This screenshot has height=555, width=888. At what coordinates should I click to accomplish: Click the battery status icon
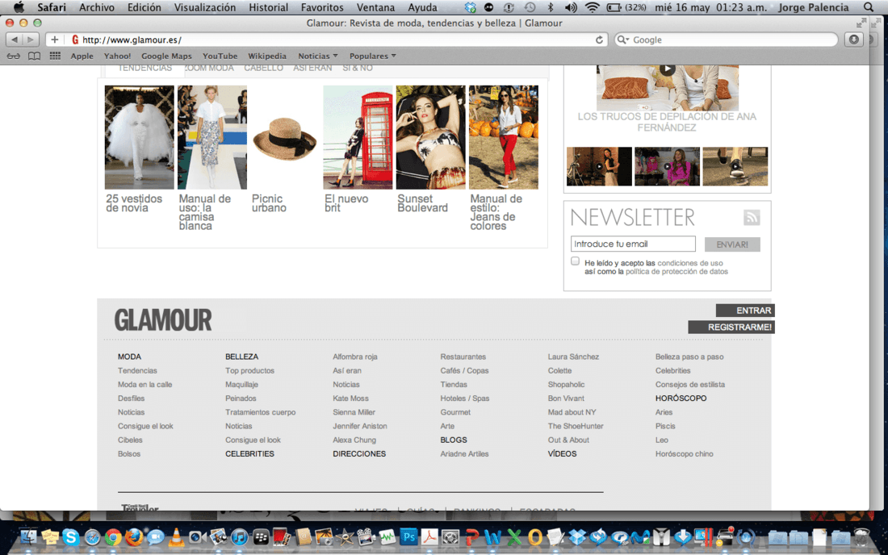pyautogui.click(x=614, y=7)
